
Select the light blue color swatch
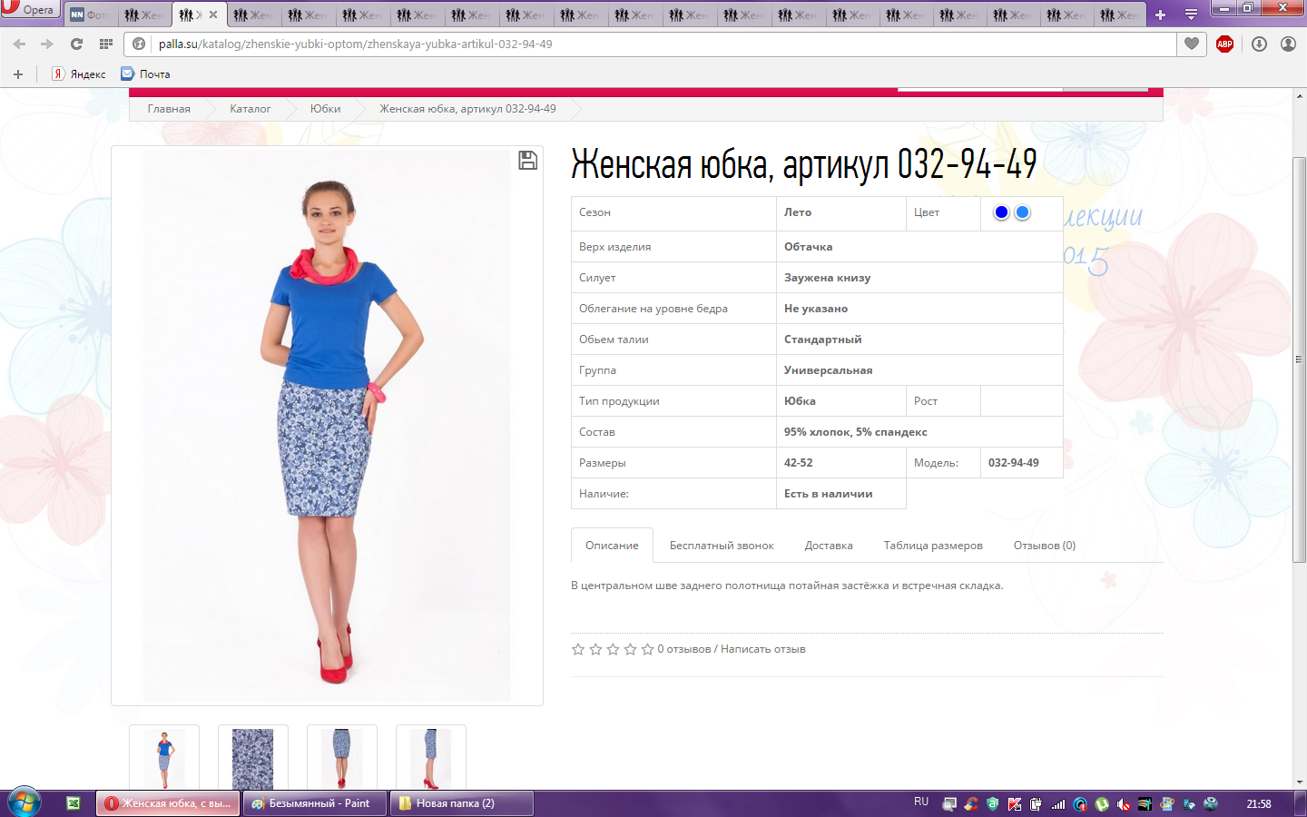coord(1023,212)
